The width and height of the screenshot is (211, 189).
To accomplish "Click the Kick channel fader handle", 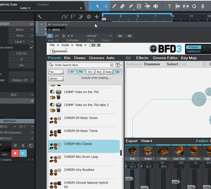I will 129,179.
